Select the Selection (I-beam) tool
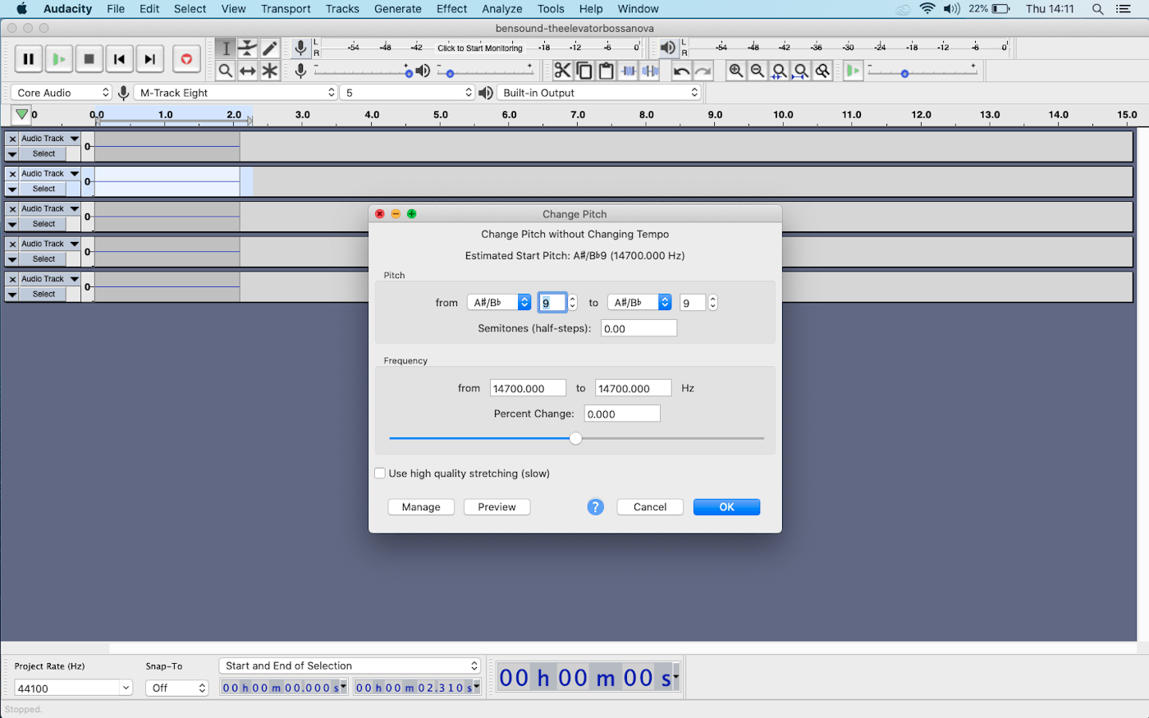This screenshot has height=718, width=1149. pyautogui.click(x=226, y=48)
